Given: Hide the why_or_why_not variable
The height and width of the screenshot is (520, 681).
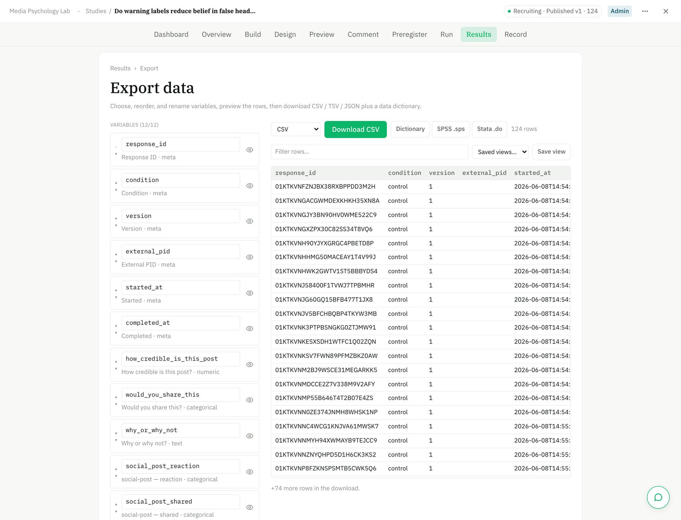Looking at the screenshot, I should click(250, 436).
